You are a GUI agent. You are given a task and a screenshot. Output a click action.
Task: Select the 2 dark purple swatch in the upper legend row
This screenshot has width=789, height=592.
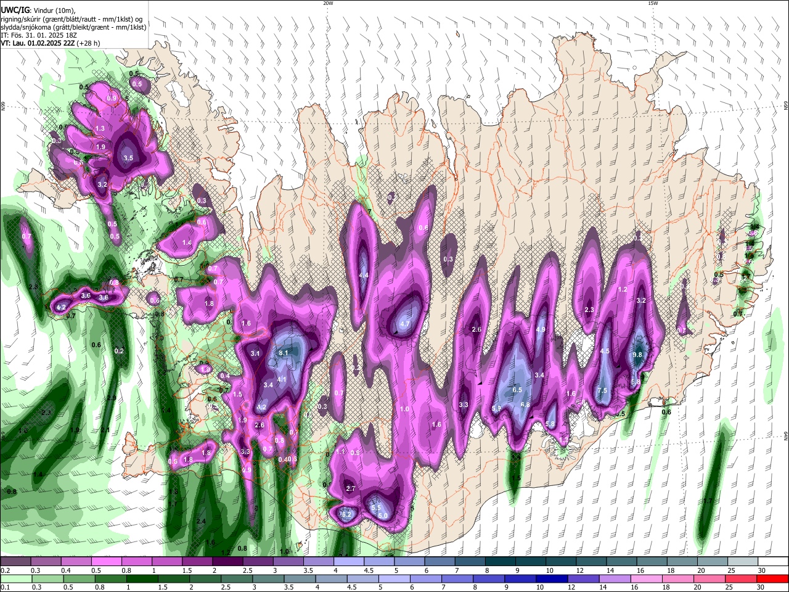tap(227, 562)
